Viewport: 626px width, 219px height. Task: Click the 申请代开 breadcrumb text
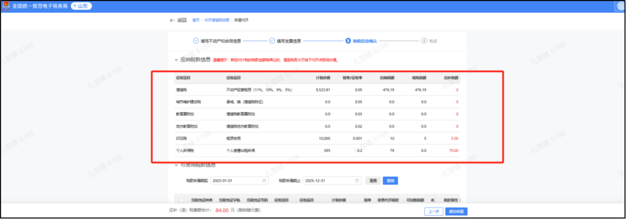coord(242,20)
